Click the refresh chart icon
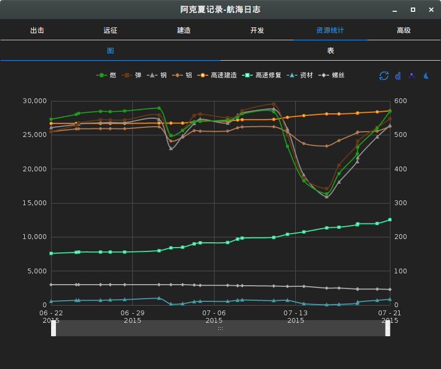 pyautogui.click(x=383, y=76)
